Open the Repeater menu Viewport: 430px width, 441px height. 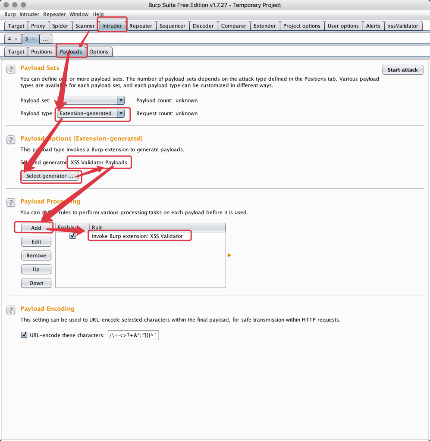point(54,14)
